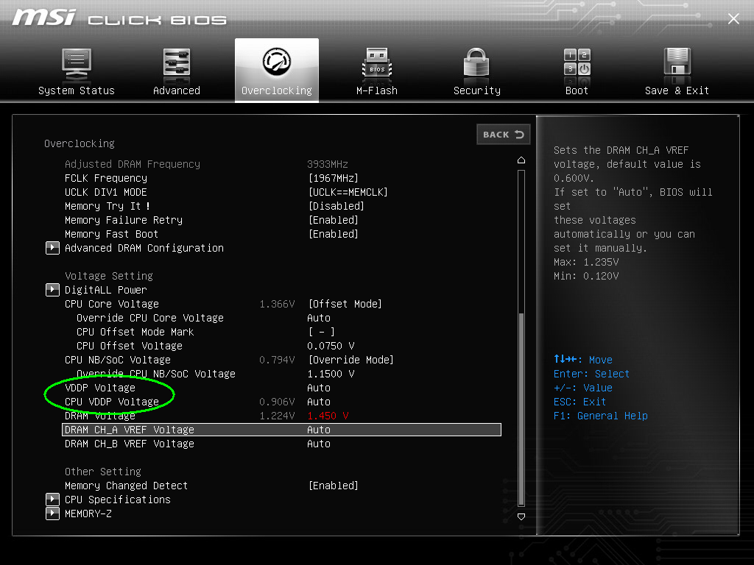The image size is (754, 565).
Task: Select CPU Offset Voltage label
Action: (x=130, y=346)
